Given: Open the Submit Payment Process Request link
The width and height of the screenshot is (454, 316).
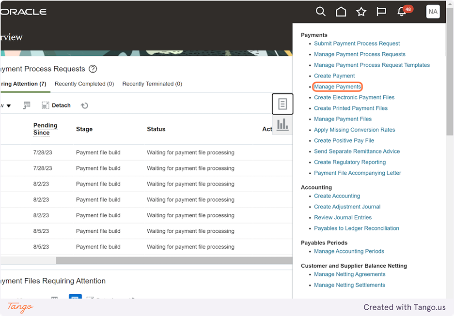Looking at the screenshot, I should 357,44.
